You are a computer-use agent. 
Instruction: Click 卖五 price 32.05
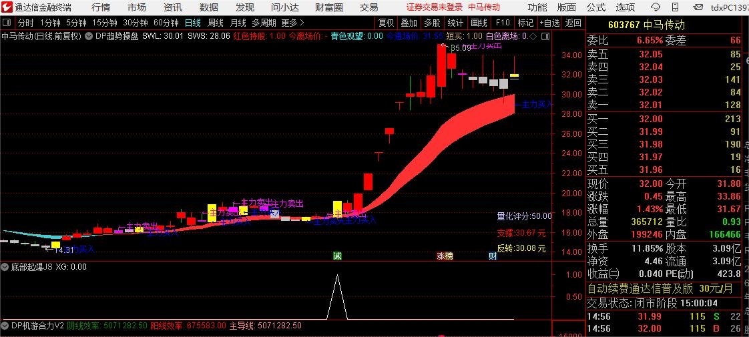[x=651, y=54]
